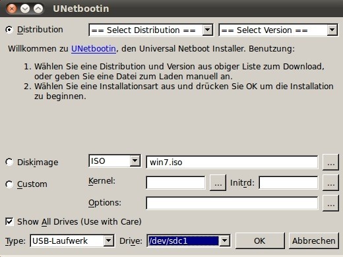Open the UNetbootin hyperlink
343x257 pixels.
(x=94, y=49)
